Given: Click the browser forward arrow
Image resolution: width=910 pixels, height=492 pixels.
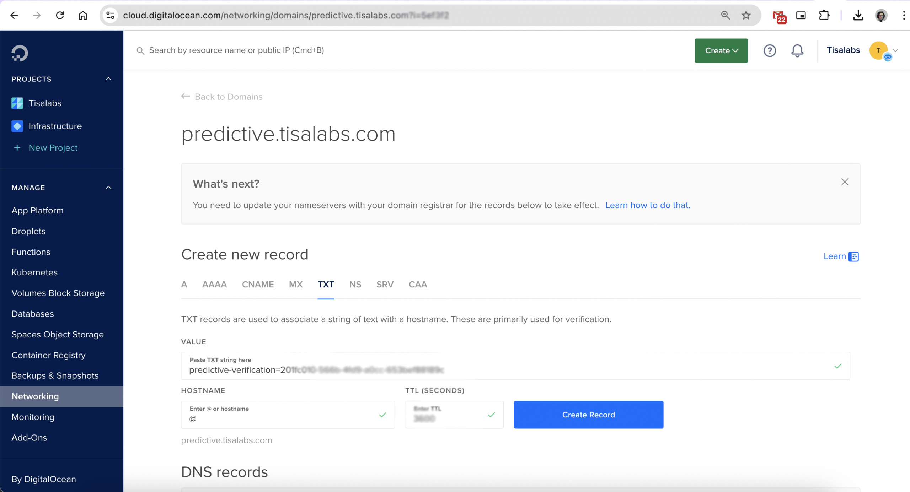Looking at the screenshot, I should pyautogui.click(x=37, y=15).
